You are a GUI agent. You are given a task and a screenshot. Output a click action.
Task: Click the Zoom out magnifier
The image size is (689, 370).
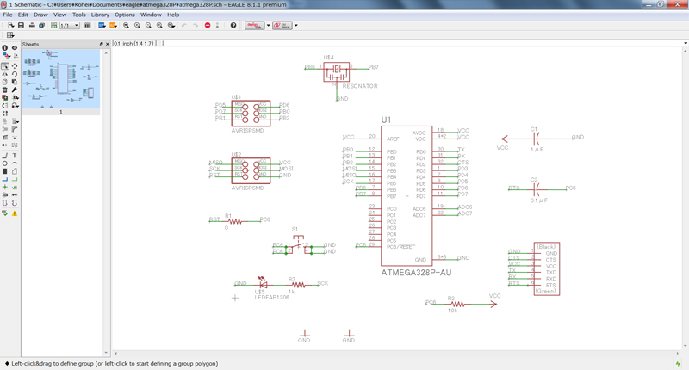click(x=148, y=26)
